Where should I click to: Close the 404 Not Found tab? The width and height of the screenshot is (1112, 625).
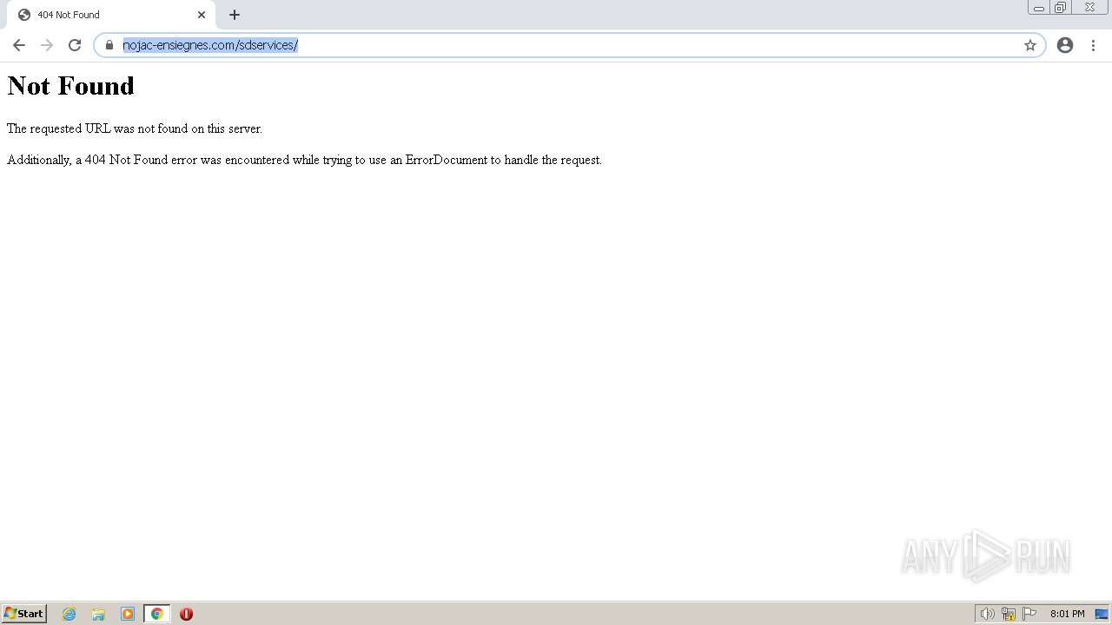202,15
